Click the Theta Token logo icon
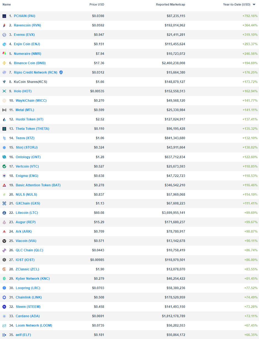 click(4, 129)
